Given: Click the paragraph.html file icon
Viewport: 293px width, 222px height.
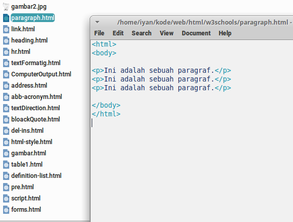Looking at the screenshot, I should pos(6,18).
